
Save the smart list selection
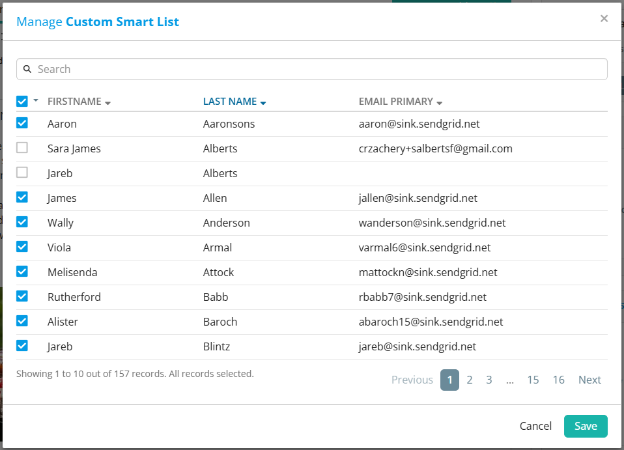coord(585,426)
